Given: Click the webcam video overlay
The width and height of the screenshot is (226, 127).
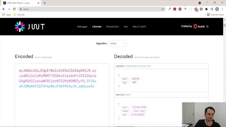Looking at the screenshot, I should pyautogui.click(x=204, y=115).
